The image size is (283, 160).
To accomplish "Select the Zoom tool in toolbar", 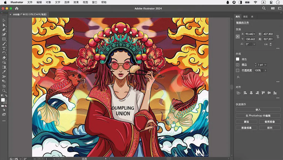I will click(4, 91).
